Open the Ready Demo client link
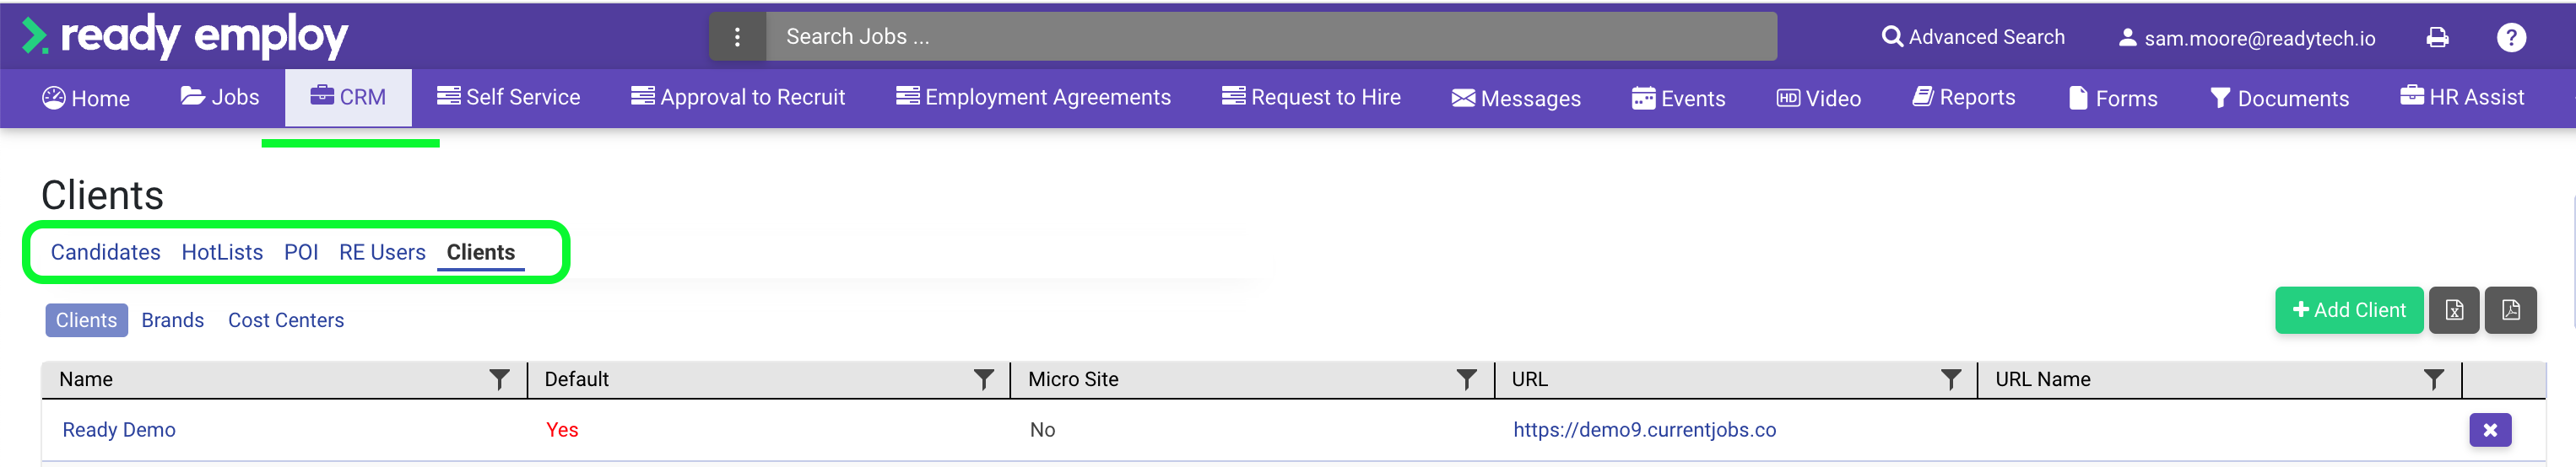2576x467 pixels. point(119,430)
